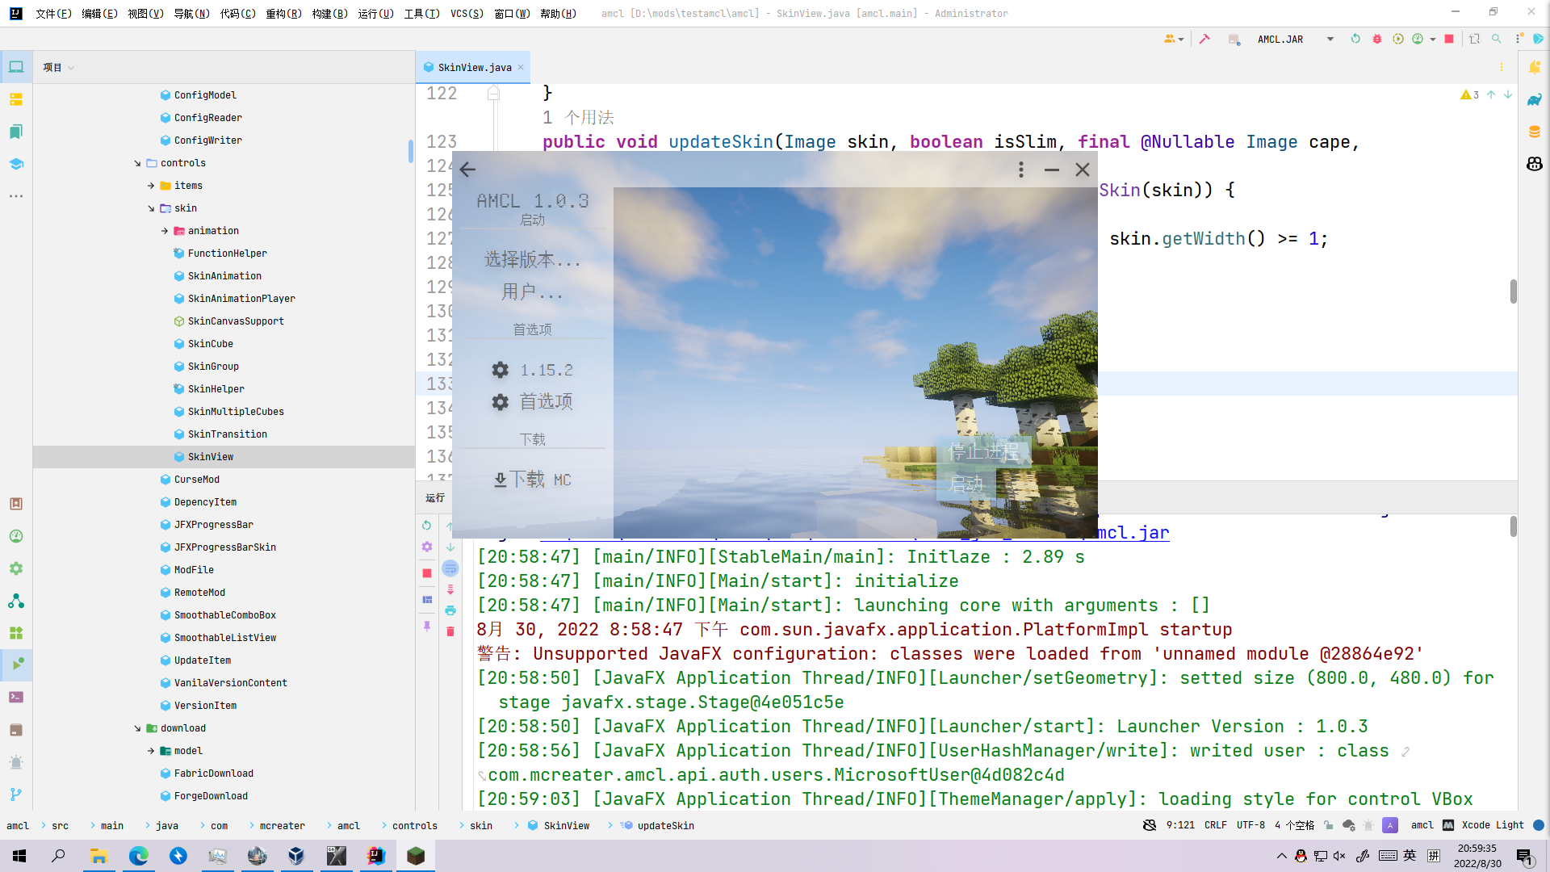Start debugging with the bug icon
1550x872 pixels.
tap(1377, 39)
